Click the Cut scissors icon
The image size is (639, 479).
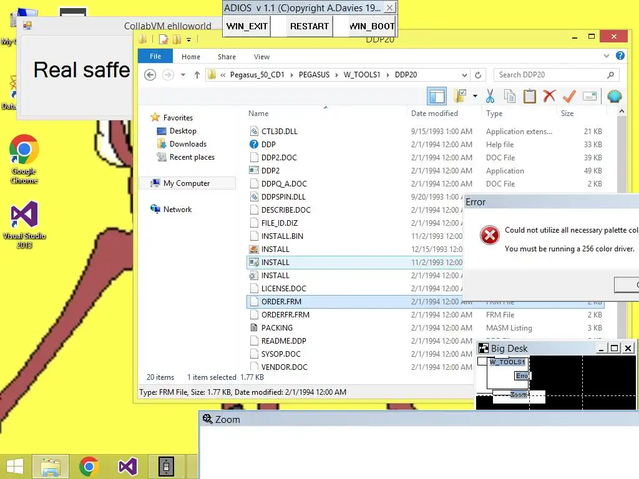point(490,96)
